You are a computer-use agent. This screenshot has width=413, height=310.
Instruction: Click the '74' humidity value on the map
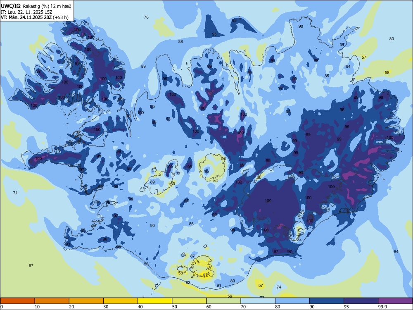point(279,287)
